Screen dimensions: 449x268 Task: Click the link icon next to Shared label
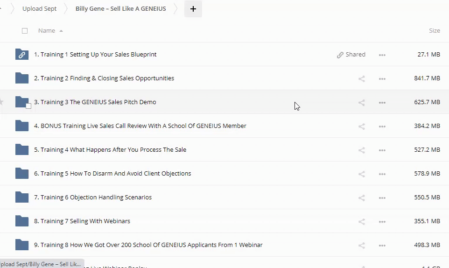(340, 55)
